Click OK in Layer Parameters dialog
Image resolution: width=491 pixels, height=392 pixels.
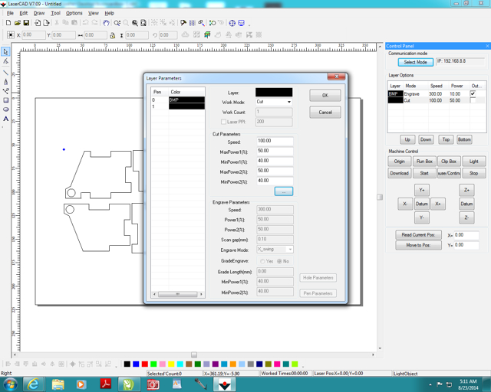(x=325, y=96)
